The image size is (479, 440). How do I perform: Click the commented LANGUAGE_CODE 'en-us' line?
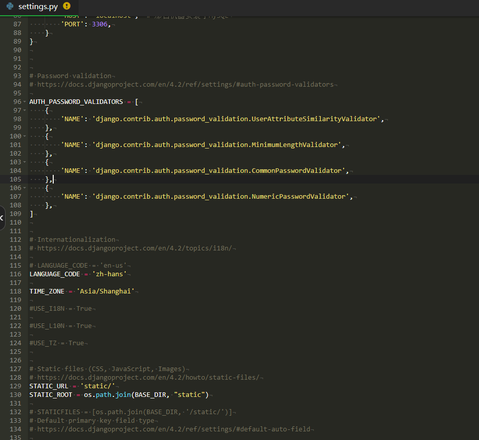[x=78, y=266]
